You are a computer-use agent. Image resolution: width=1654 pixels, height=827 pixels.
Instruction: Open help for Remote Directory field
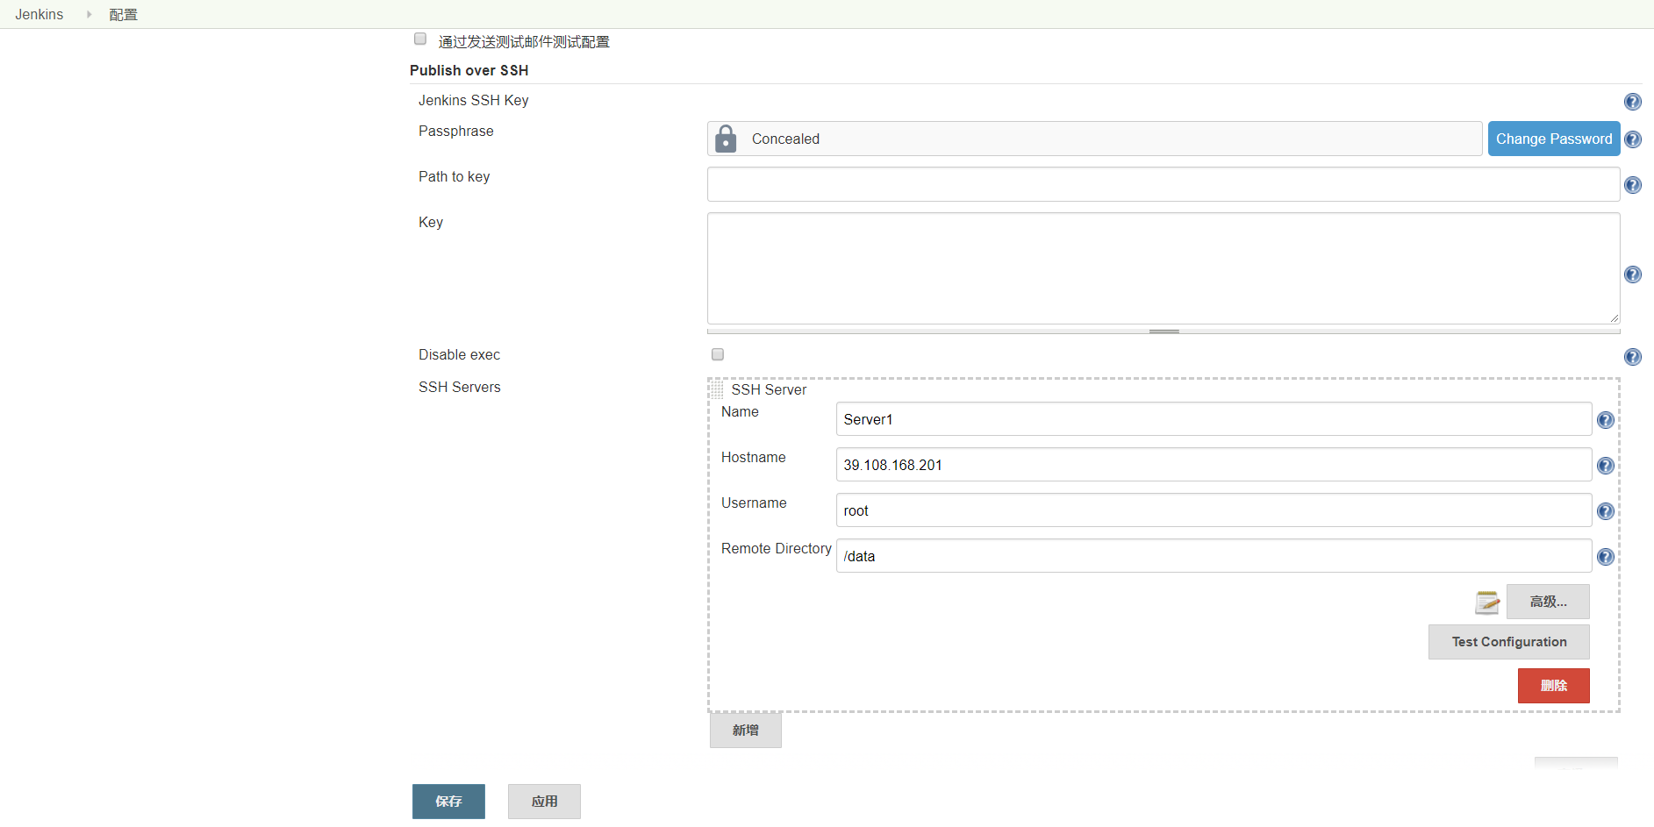point(1605,557)
